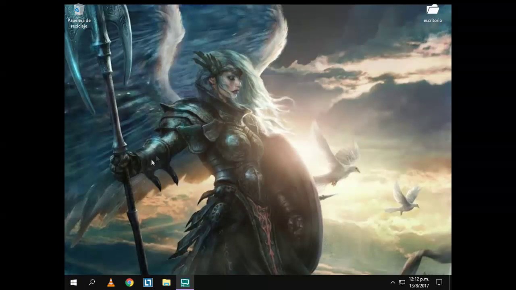Switch to the active teal taskbar app
This screenshot has width=516, height=290.
click(x=185, y=283)
